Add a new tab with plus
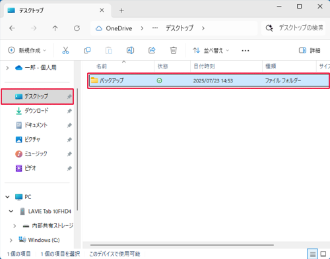Viewport: 330px width, 259px height. (121, 11)
